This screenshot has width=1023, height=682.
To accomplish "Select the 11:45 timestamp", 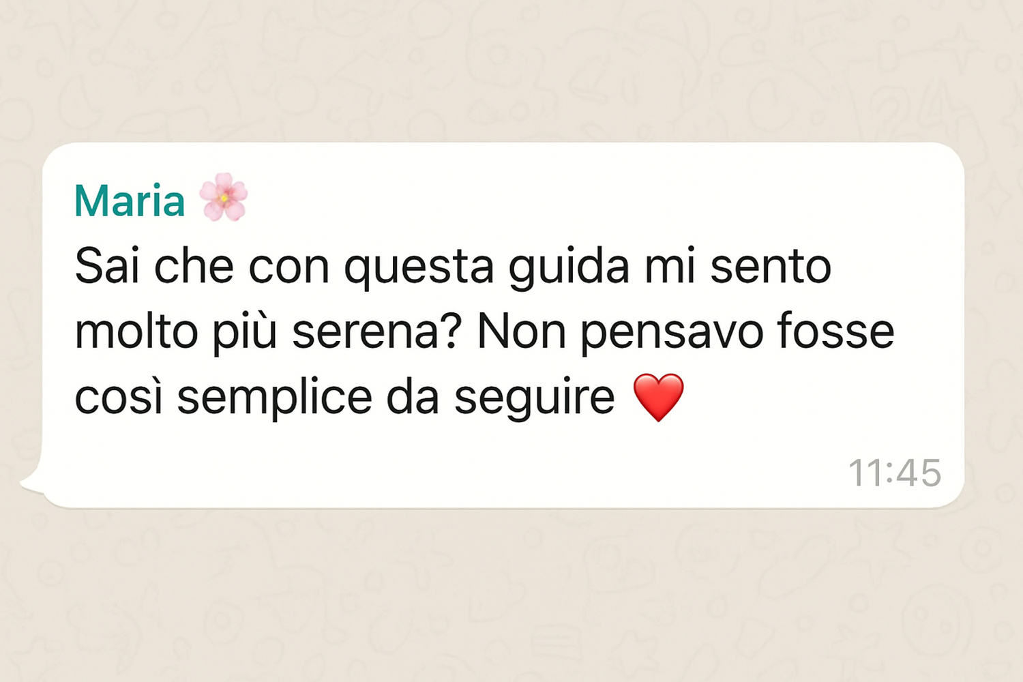I will tap(895, 473).
